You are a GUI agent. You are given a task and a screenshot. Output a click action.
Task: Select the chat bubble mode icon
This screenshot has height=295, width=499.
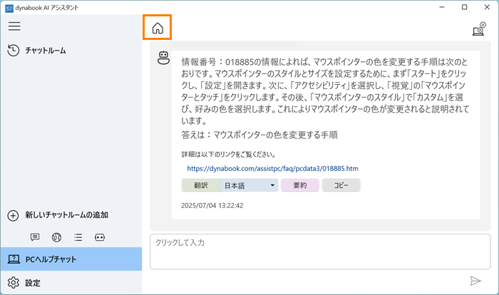35,237
